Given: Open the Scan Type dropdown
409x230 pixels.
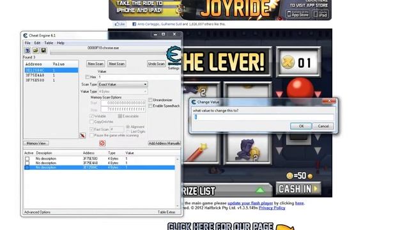Looking at the screenshot, I should tap(123, 84).
